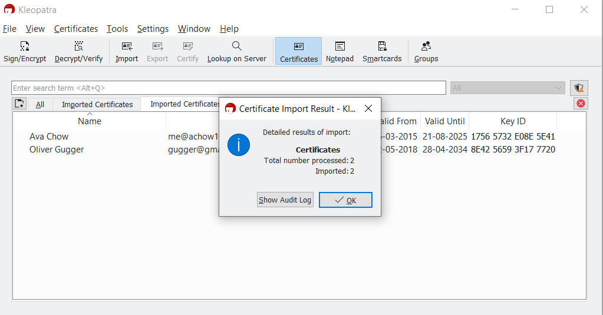
Task: Open the Notepad view
Action: [340, 51]
